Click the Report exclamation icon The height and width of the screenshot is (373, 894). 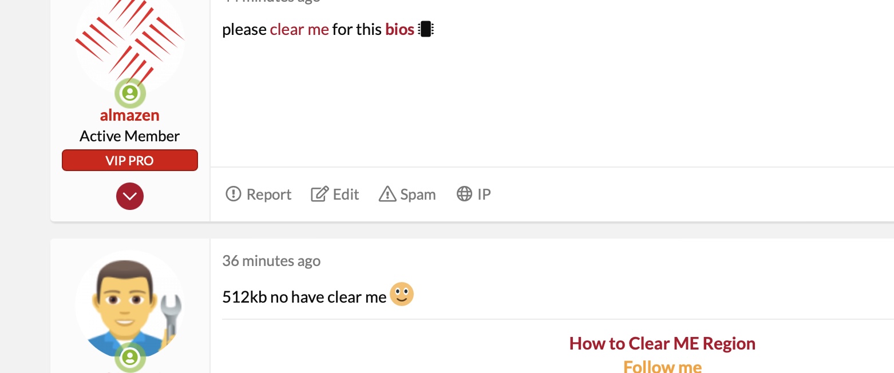pos(234,195)
